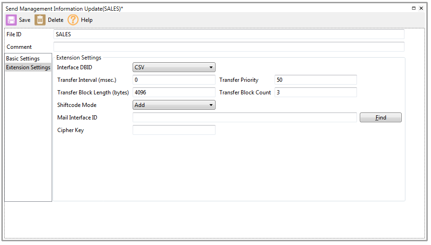Click the Transfer Block Length field
Image resolution: width=431 pixels, height=245 pixels.
(174, 93)
